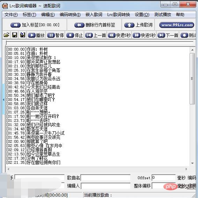
Task: Click the playback progress slider thumb
Action: (6, 43)
